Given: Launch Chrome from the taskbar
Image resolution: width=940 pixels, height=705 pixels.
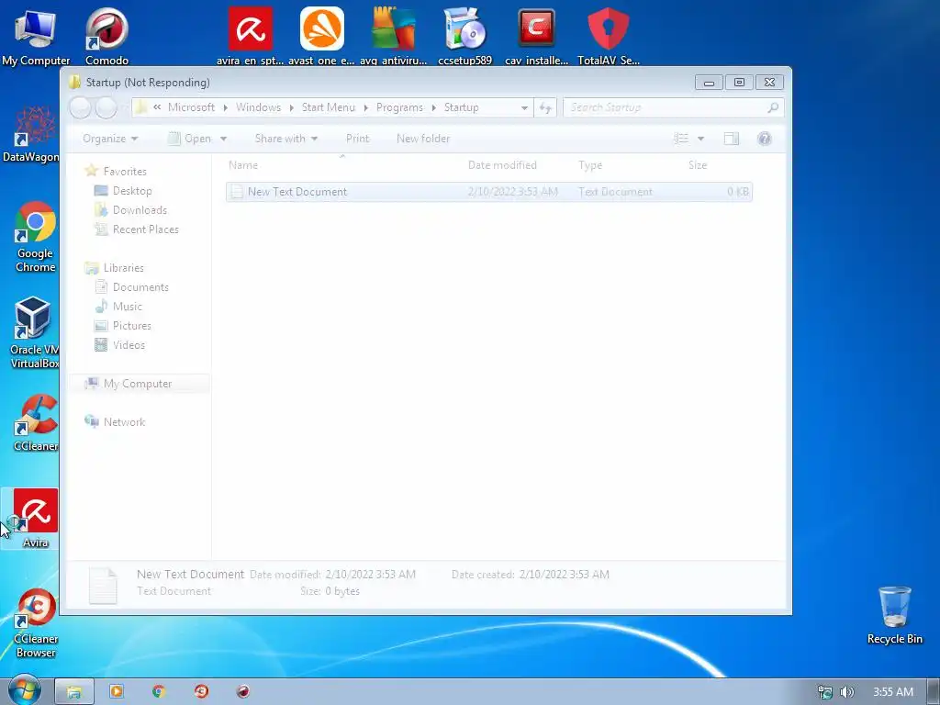Looking at the screenshot, I should [x=158, y=691].
